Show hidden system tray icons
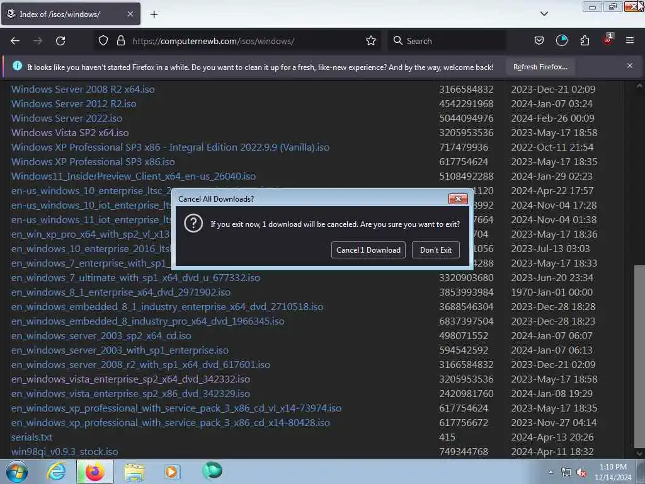Image resolution: width=645 pixels, height=484 pixels. tap(551, 472)
